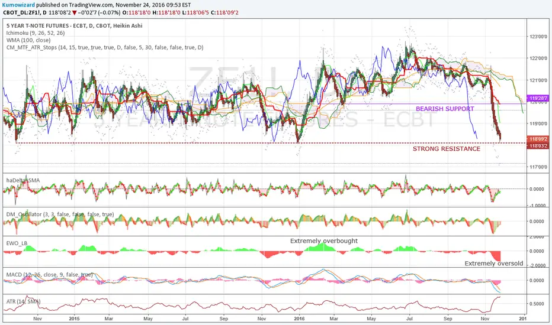Click the BEARISH SUPPORT annotation
This screenshot has width=552, height=325.
pos(445,109)
